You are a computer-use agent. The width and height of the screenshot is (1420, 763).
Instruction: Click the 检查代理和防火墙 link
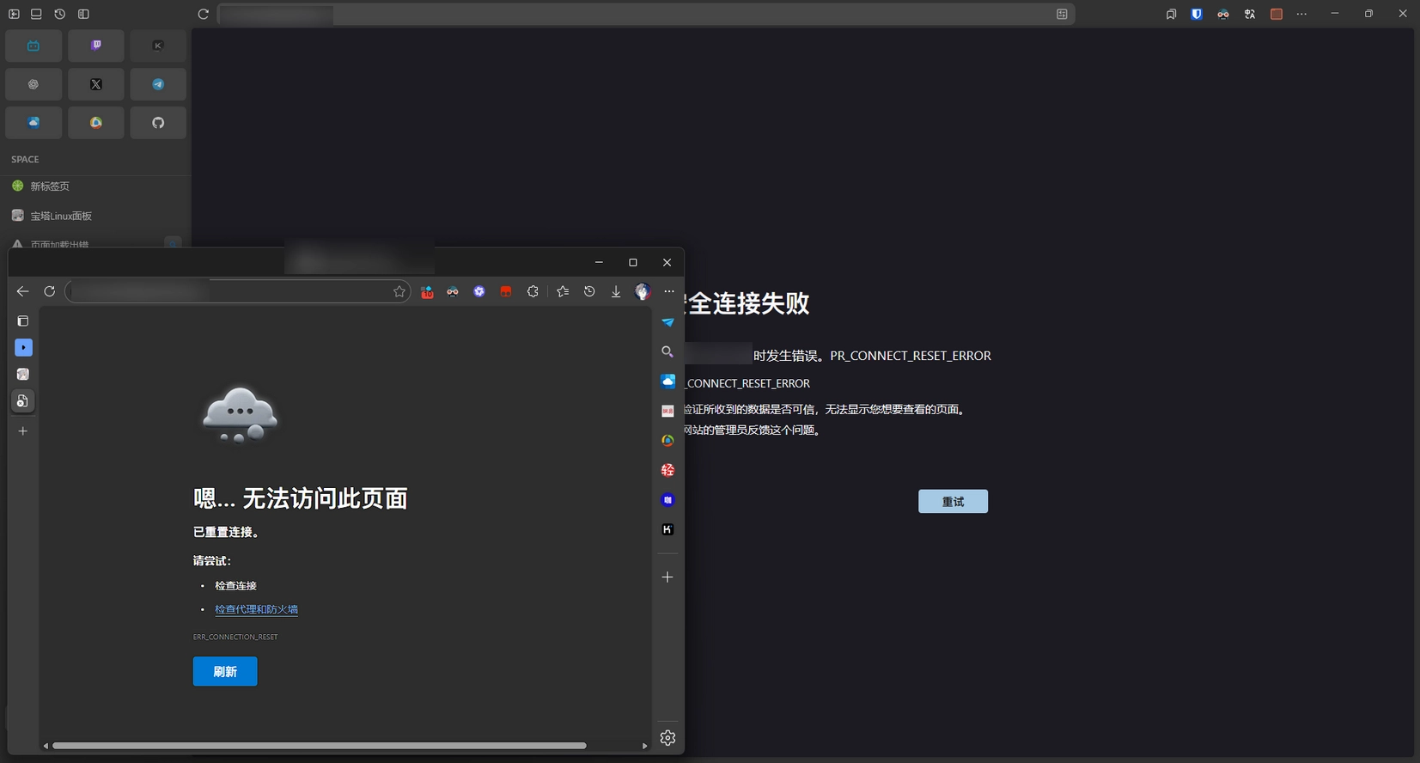coord(256,609)
